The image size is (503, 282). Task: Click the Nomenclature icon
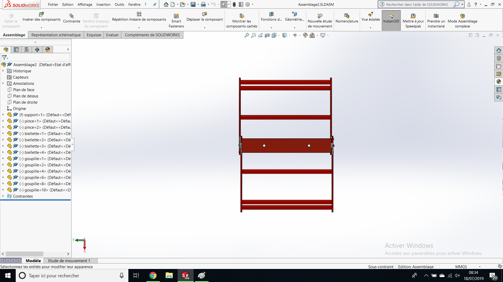[x=347, y=16]
